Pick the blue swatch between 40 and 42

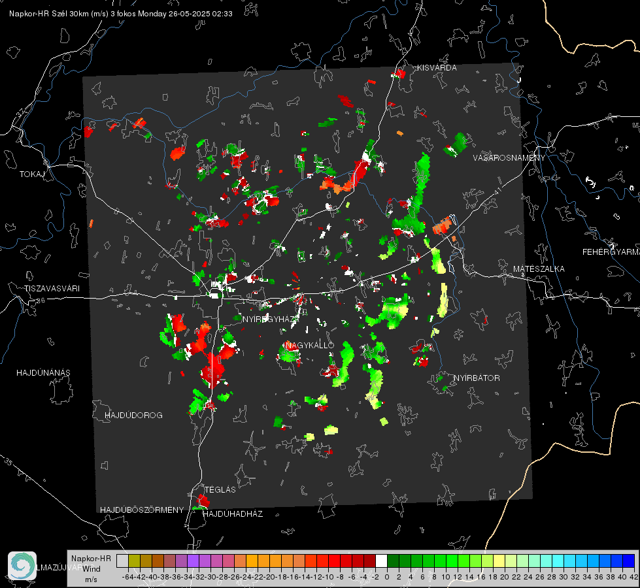(628, 561)
